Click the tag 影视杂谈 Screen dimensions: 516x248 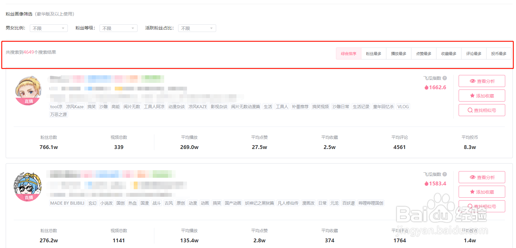tap(219, 107)
